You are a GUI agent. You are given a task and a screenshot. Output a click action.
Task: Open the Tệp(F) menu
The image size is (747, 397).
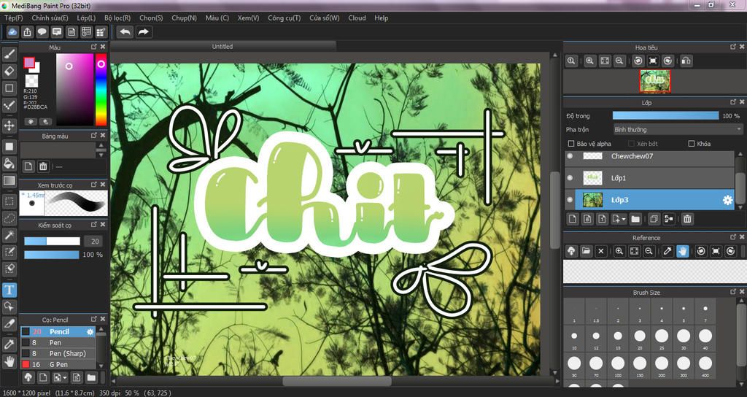14,18
